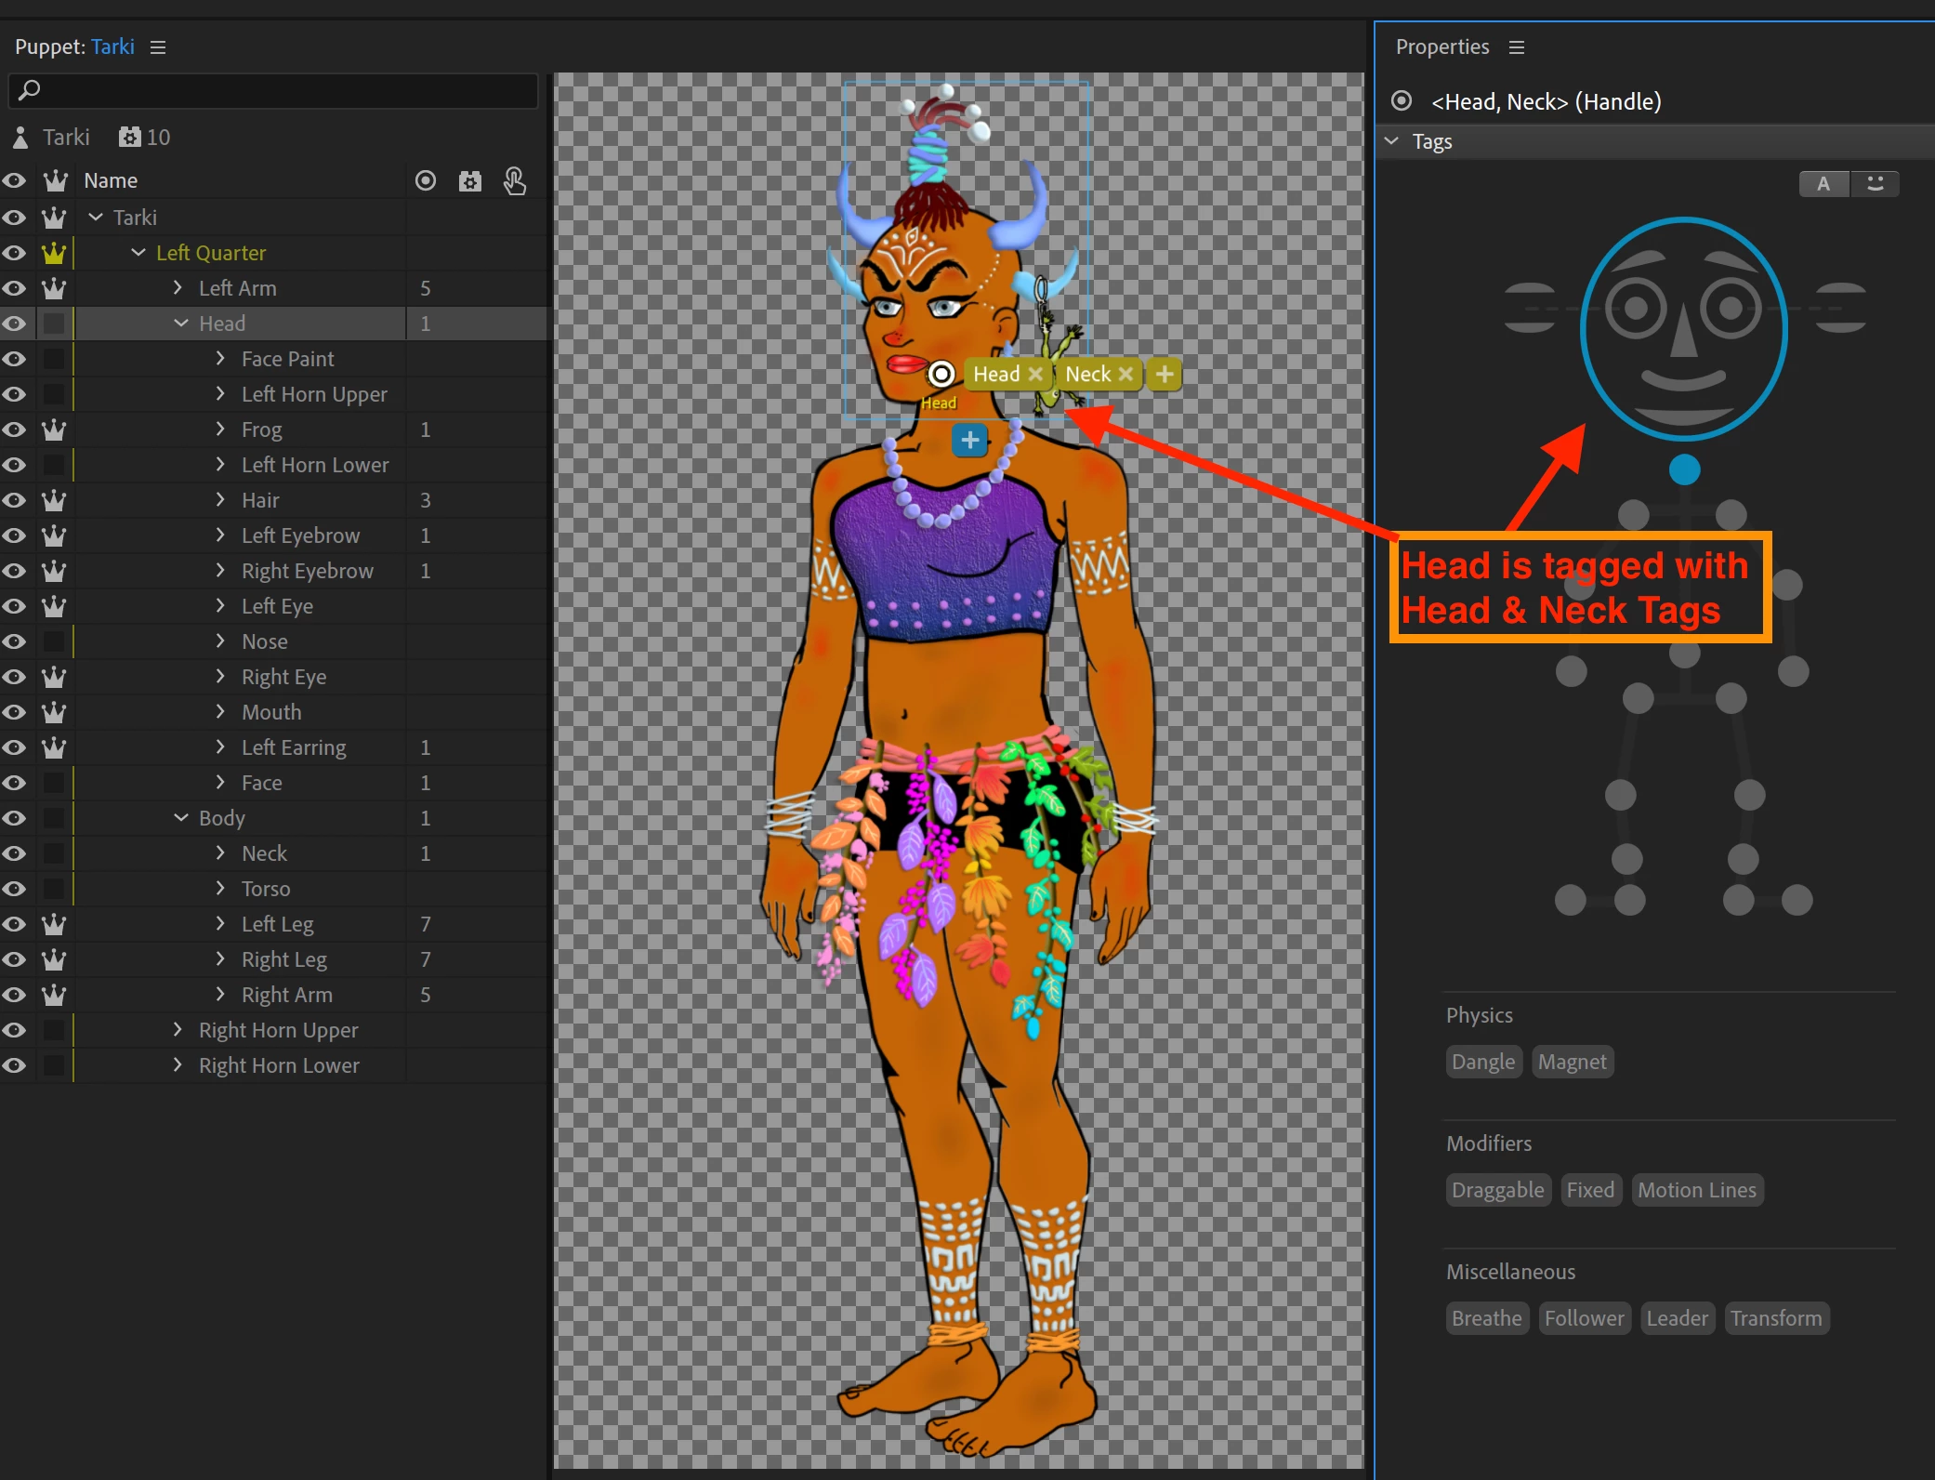Image resolution: width=1935 pixels, height=1480 pixels.
Task: Open the Puppet panel hamburger menu
Action: 158,47
